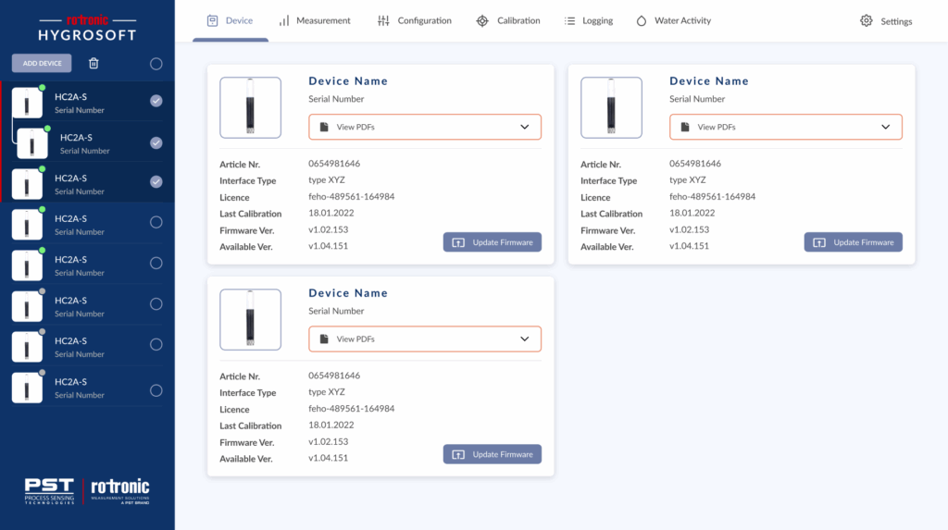Screen dimensions: 948x530
Task: Click last calibration date 18.01.2022 in the bottom card
Action: click(x=331, y=425)
